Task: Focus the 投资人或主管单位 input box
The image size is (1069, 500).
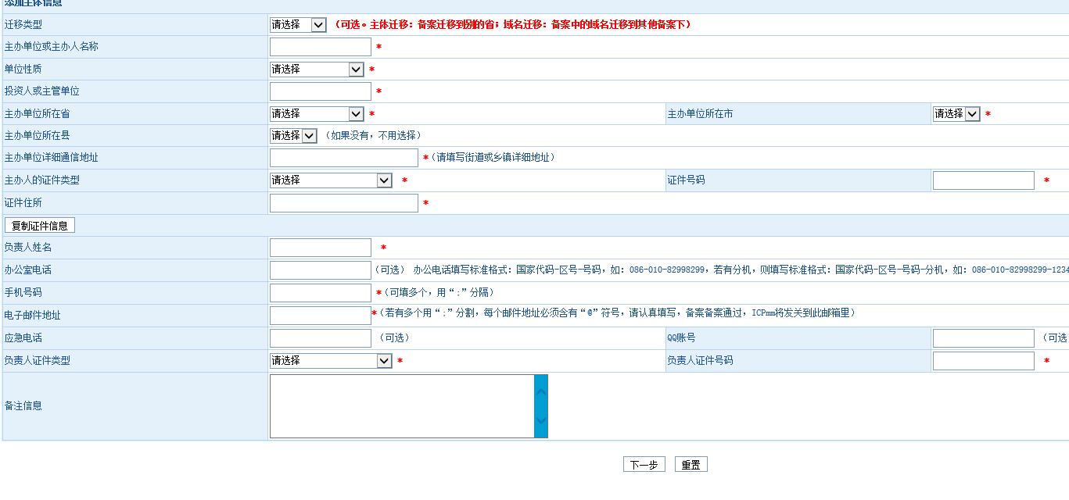Action: pyautogui.click(x=320, y=91)
